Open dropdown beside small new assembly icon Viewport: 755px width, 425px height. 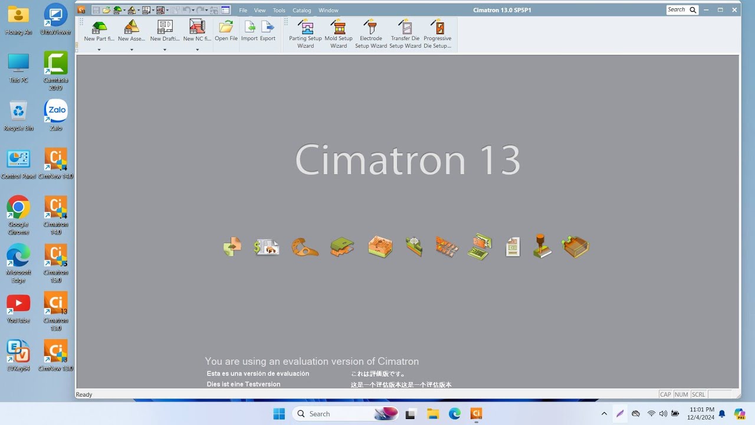139,10
